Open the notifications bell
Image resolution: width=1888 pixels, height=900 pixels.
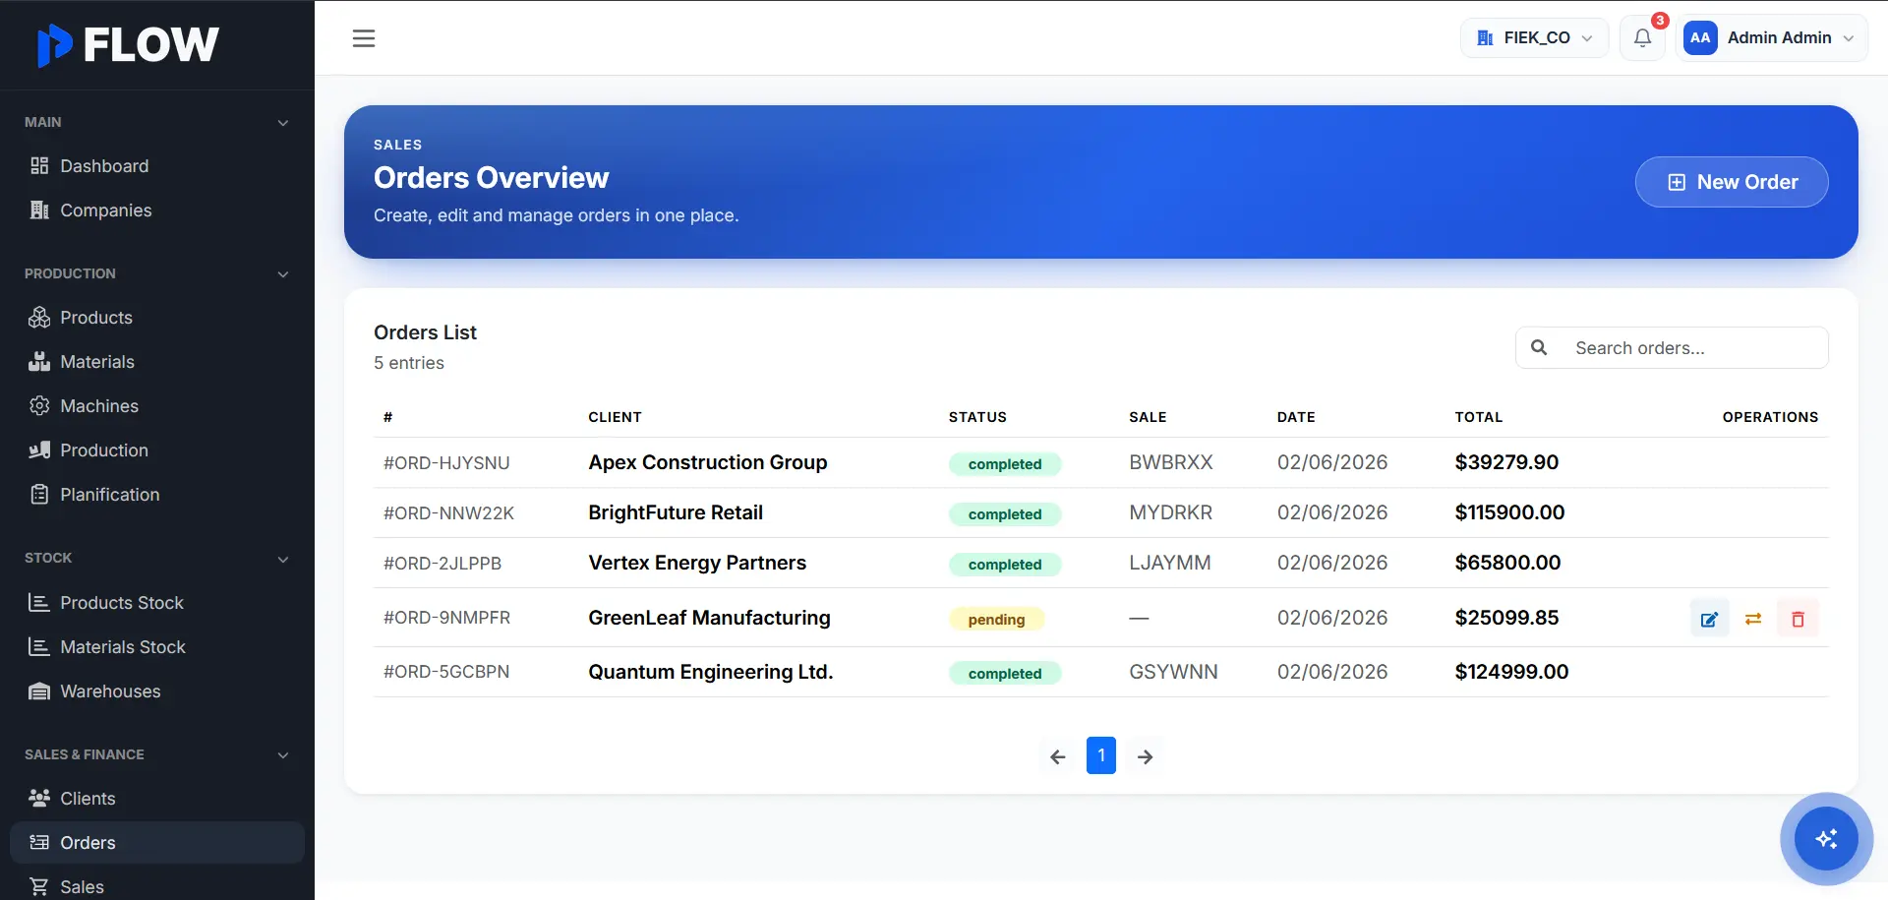1642,38
